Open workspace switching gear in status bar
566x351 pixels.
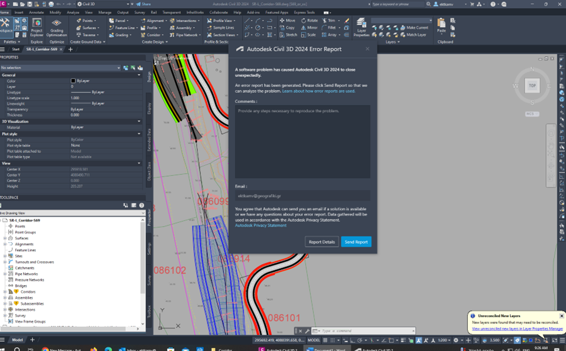click(456, 340)
